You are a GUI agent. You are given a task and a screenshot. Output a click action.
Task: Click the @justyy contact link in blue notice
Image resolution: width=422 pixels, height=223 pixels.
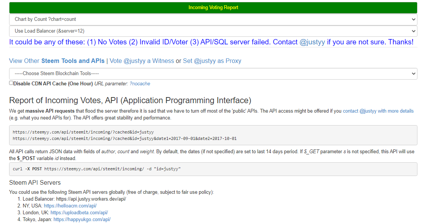coord(312,42)
